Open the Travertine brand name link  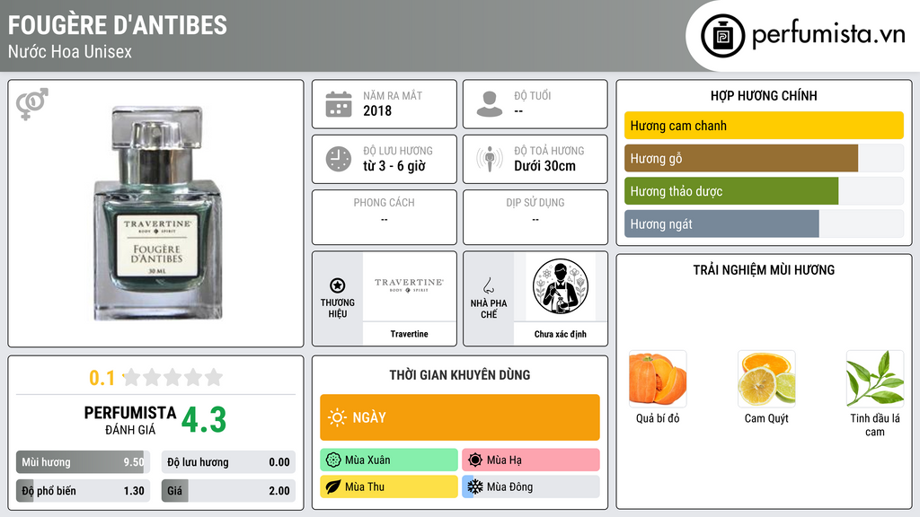pos(409,334)
